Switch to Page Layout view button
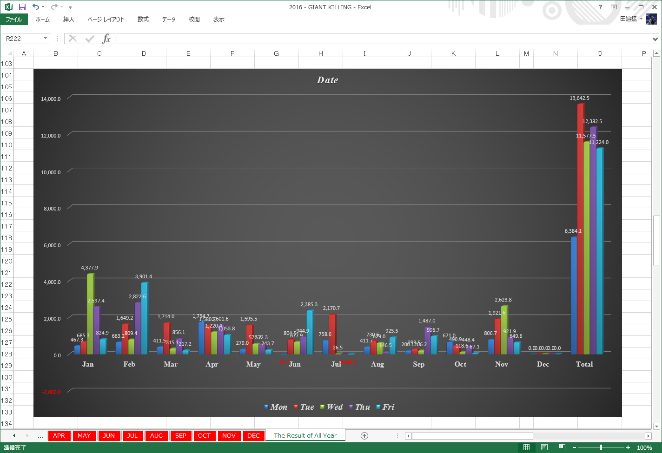The width and height of the screenshot is (662, 453). tap(544, 447)
